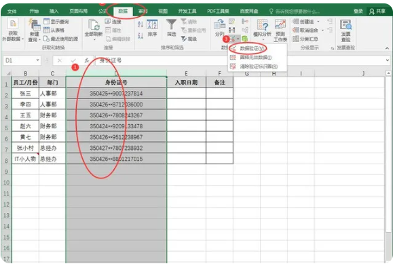Select column E header
The height and width of the screenshot is (266, 395).
click(x=186, y=73)
